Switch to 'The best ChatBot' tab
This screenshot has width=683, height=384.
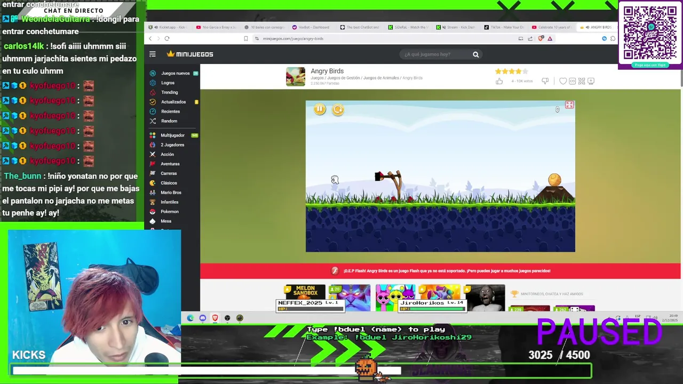[361, 27]
